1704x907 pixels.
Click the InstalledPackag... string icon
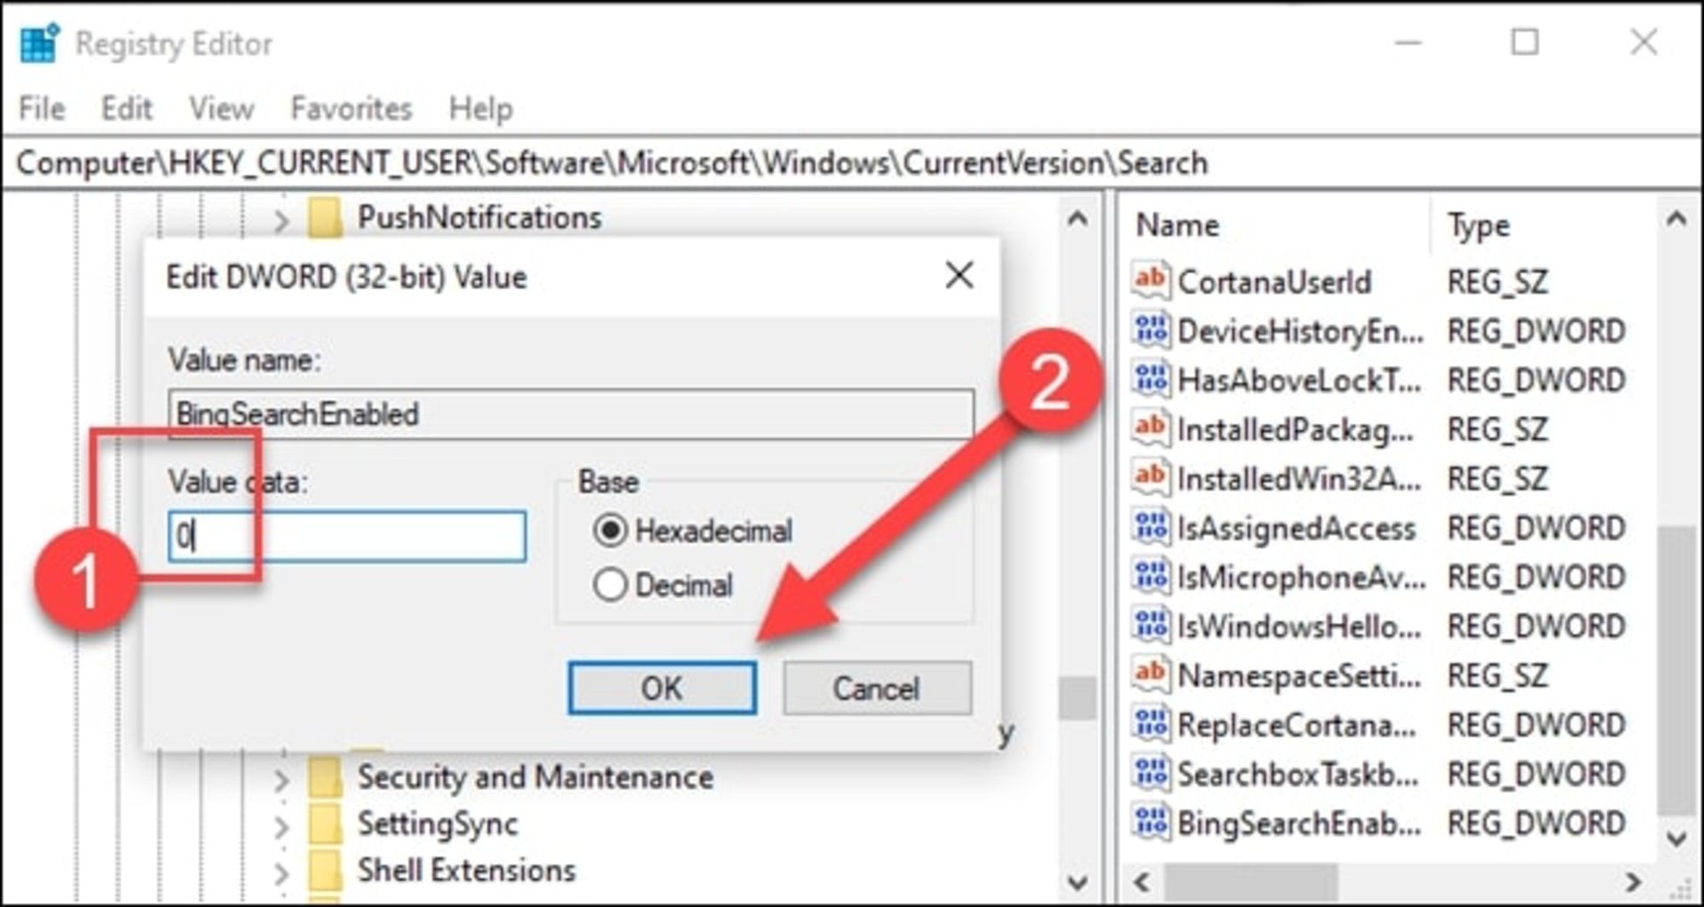tap(1151, 429)
